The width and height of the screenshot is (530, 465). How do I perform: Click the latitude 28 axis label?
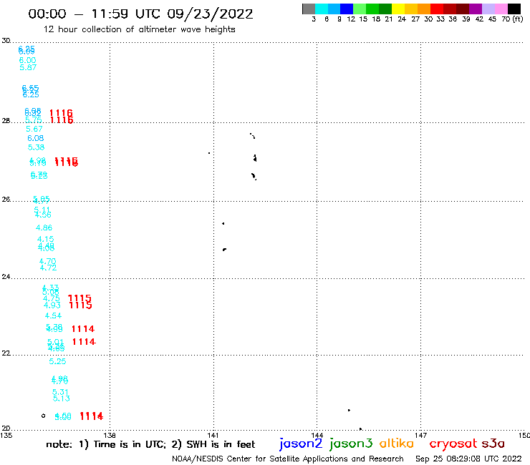pos(6,121)
